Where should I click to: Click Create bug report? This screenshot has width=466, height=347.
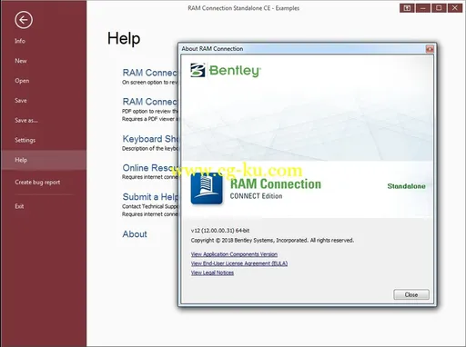click(x=37, y=183)
